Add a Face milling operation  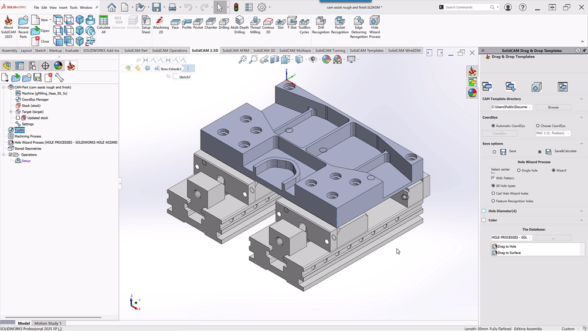click(175, 23)
